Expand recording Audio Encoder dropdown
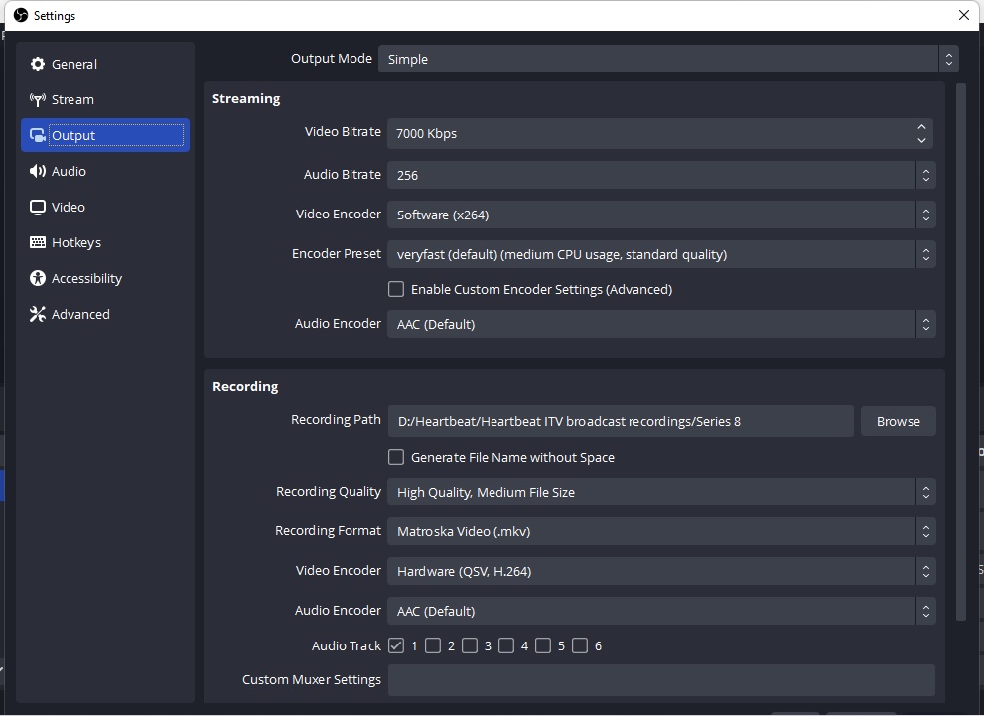 (x=661, y=611)
